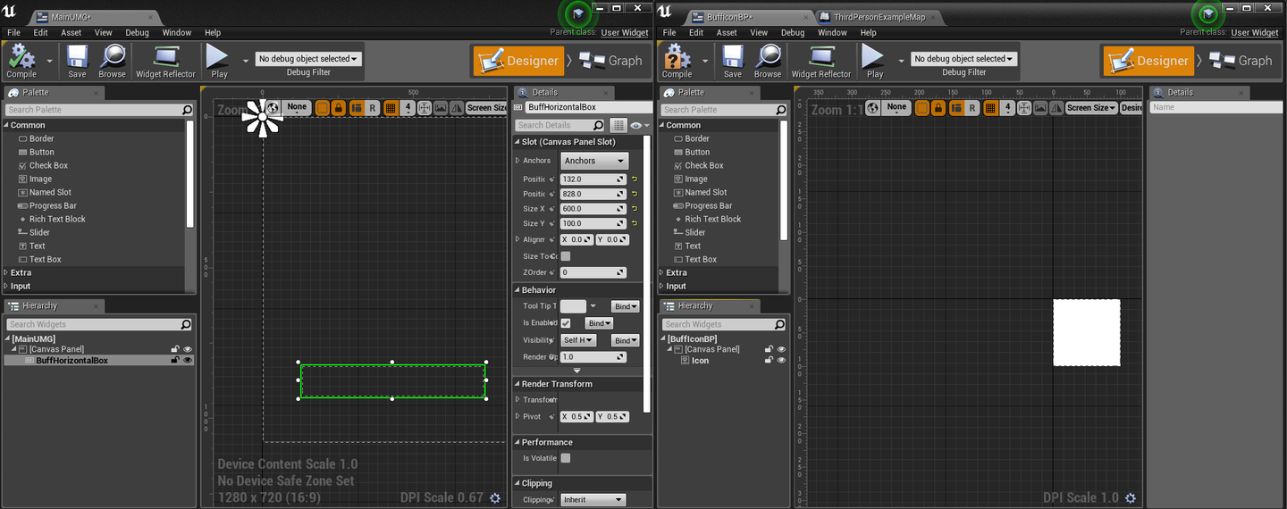Click the User Widget parent class link in MainUMG
Screen dimensions: 1287x509
coord(625,32)
